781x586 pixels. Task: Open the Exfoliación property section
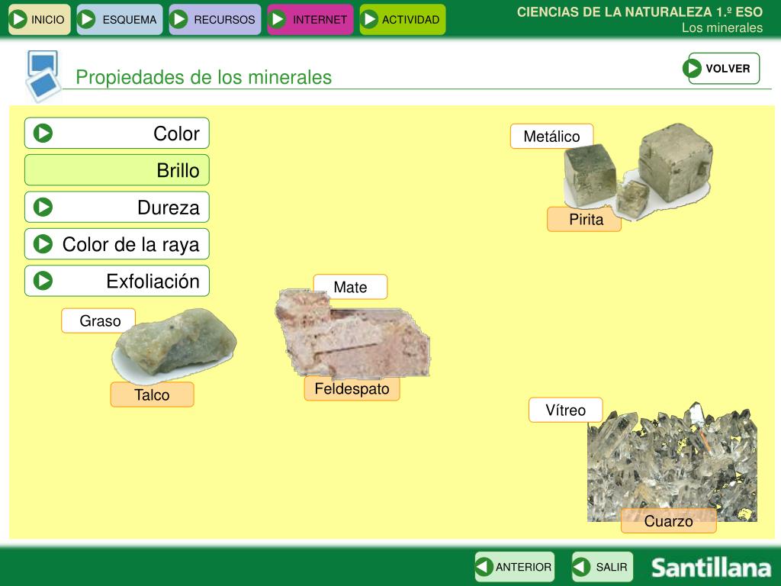pyautogui.click(x=117, y=281)
